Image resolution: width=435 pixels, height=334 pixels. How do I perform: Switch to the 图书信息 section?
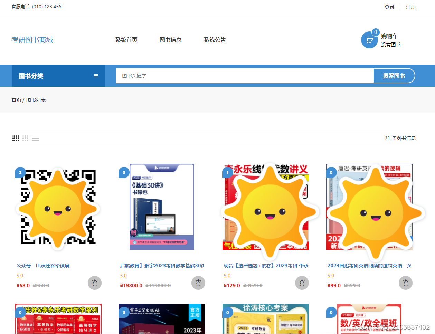pyautogui.click(x=171, y=40)
